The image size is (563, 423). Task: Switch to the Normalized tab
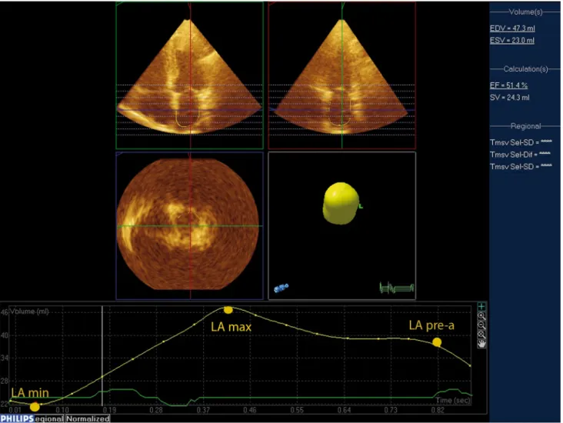pos(88,418)
